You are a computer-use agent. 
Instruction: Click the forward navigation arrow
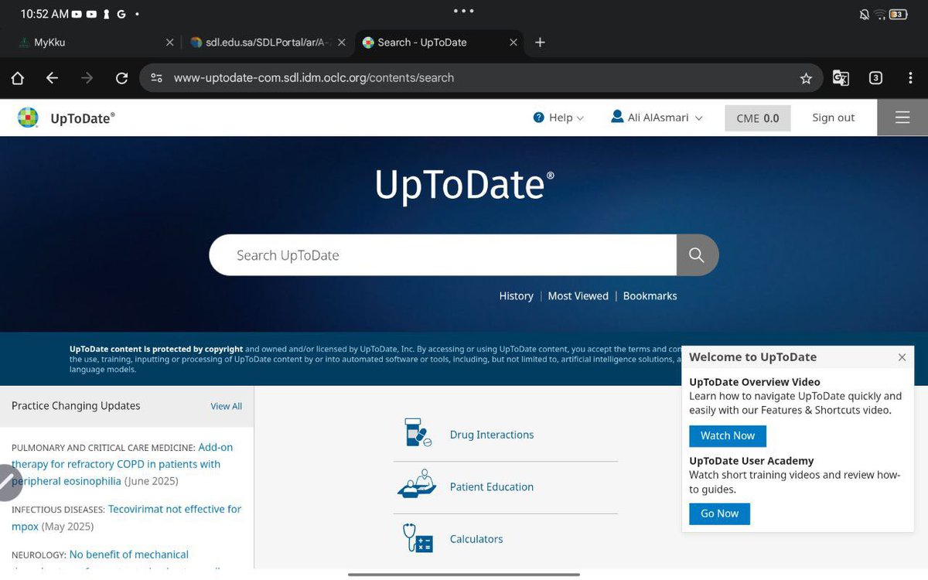point(87,78)
